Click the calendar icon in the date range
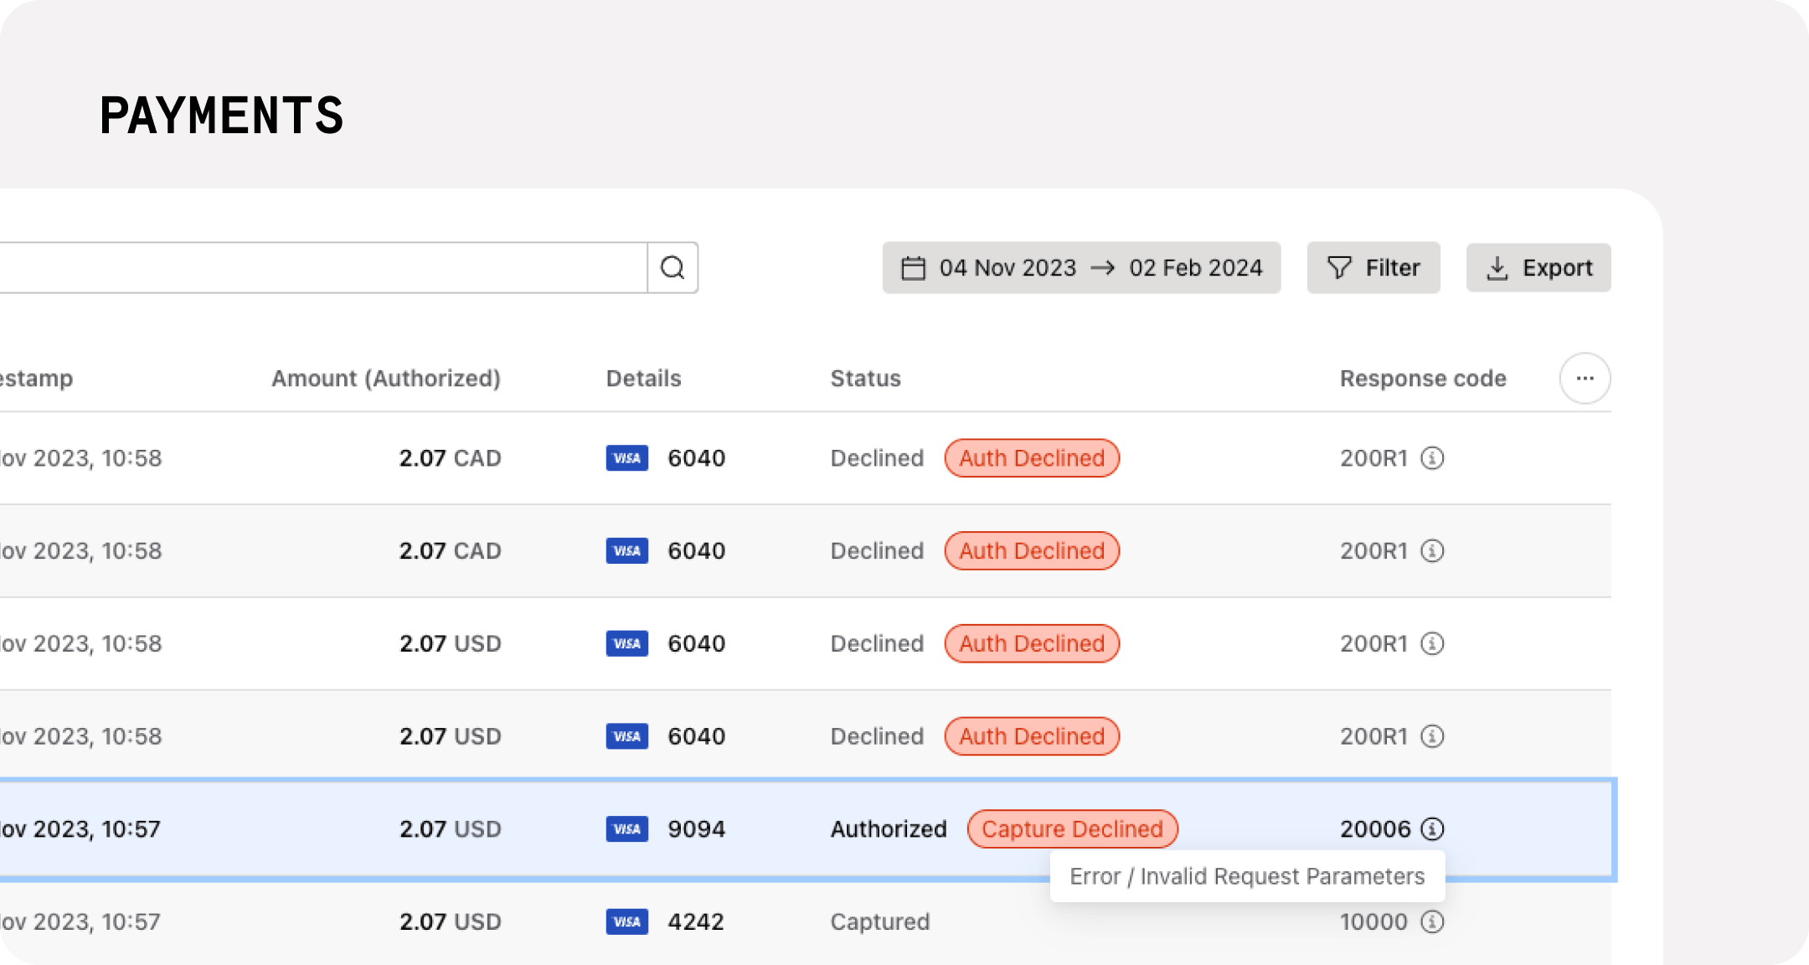This screenshot has width=1809, height=965. 914,267
